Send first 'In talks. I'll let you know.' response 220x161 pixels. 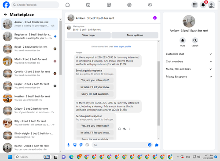(x=95, y=87)
